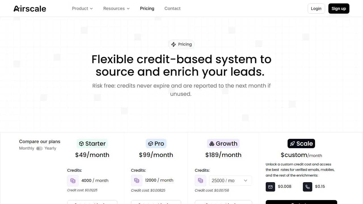Open the Resources navigation dropdown
The image size is (363, 204).
coord(116,8)
